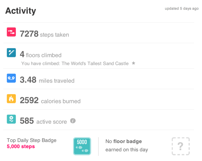Click the 2592 calories burned text
The height and width of the screenshot is (161, 202).
click(50, 101)
